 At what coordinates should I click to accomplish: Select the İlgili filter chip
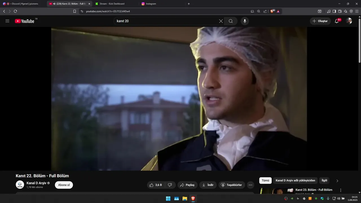[324, 180]
